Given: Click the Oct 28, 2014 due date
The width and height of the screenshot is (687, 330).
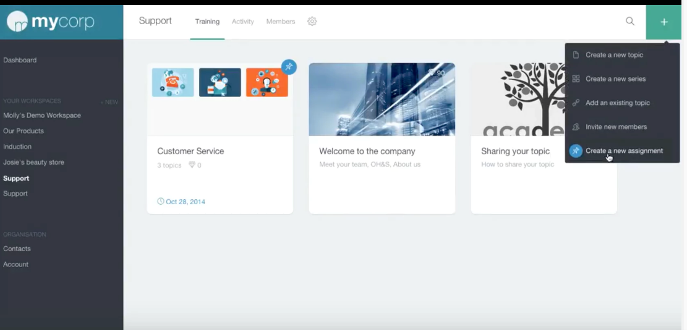Looking at the screenshot, I should [181, 202].
